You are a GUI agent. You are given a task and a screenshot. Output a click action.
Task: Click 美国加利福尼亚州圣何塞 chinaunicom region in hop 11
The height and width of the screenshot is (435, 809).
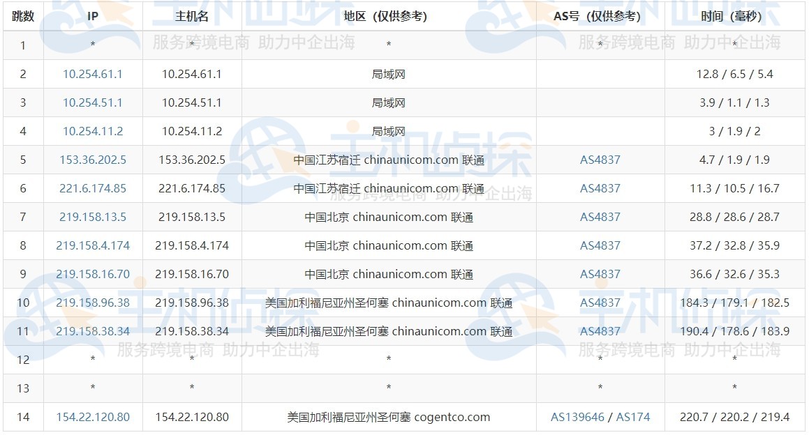pyautogui.click(x=389, y=331)
